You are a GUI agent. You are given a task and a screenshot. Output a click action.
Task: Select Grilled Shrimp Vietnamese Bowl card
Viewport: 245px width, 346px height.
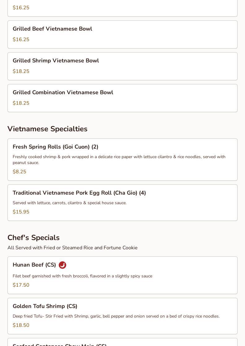point(123,66)
